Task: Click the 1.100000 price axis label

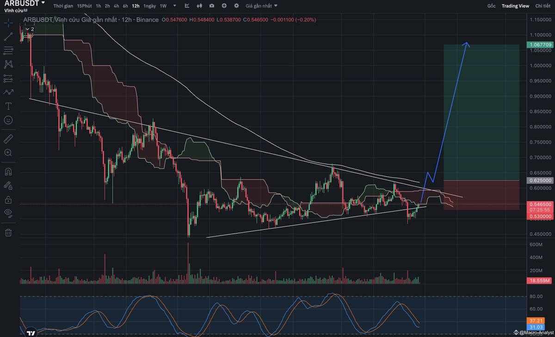Action: tap(541, 35)
